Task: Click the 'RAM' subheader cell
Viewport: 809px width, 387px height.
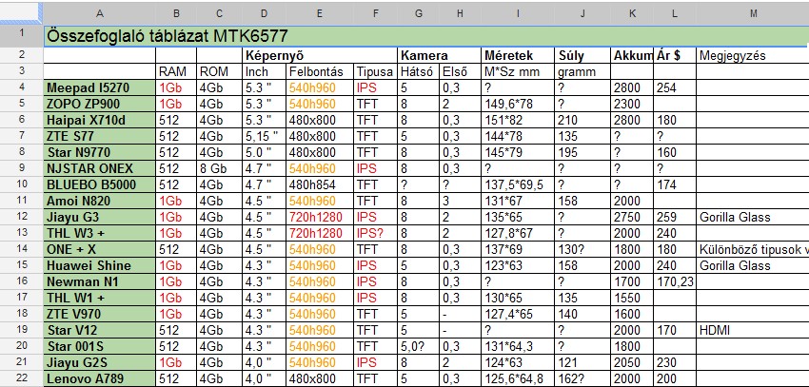Action: (176, 71)
